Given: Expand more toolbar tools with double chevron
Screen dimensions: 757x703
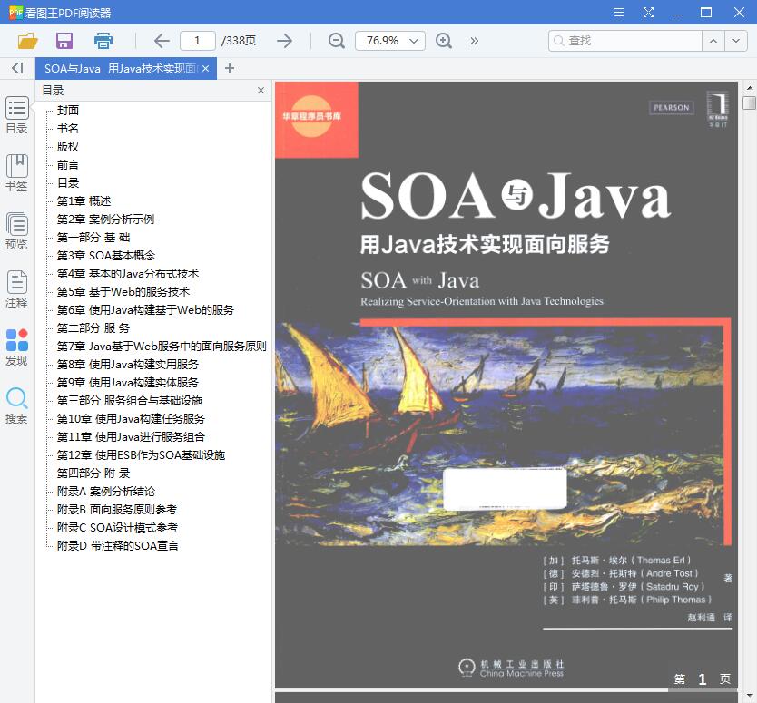Looking at the screenshot, I should coord(474,41).
